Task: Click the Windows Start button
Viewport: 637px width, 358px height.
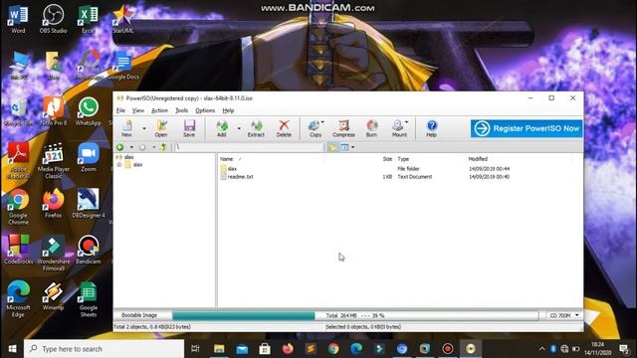Action: (12, 349)
